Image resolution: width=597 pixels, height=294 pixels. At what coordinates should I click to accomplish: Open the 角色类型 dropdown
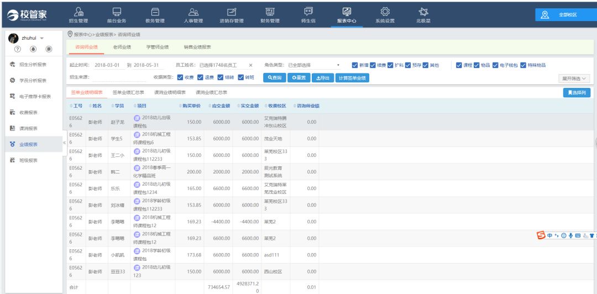(x=313, y=65)
